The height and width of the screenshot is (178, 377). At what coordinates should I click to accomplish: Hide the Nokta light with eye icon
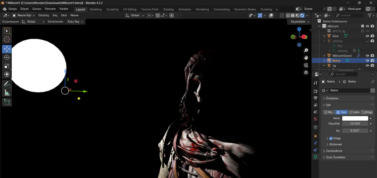[367, 61]
